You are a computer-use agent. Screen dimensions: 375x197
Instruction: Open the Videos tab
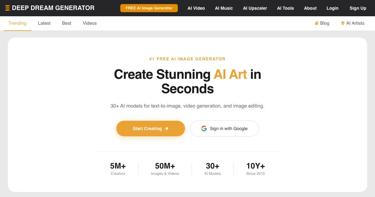point(90,23)
